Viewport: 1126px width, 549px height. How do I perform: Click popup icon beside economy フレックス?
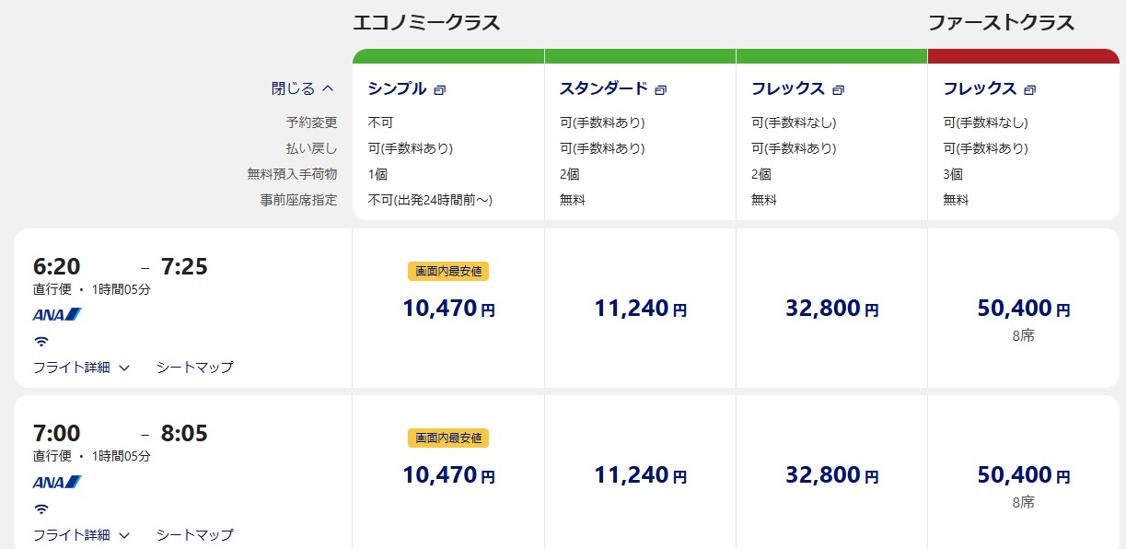[x=838, y=90]
